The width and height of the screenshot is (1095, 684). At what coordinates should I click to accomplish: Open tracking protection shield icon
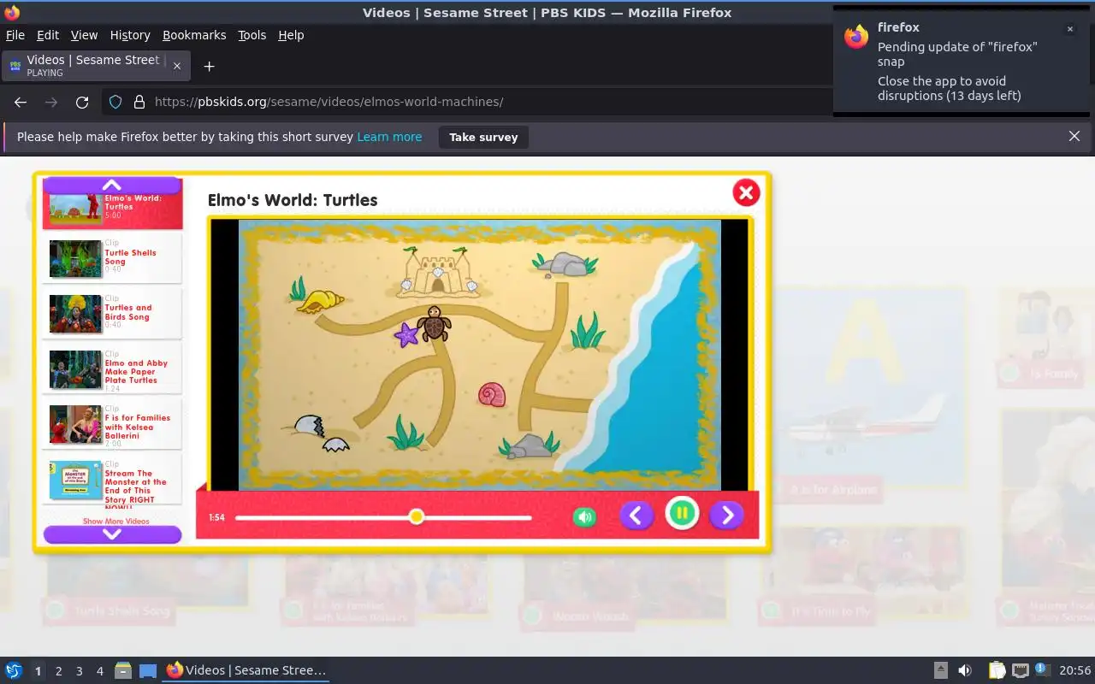115,102
